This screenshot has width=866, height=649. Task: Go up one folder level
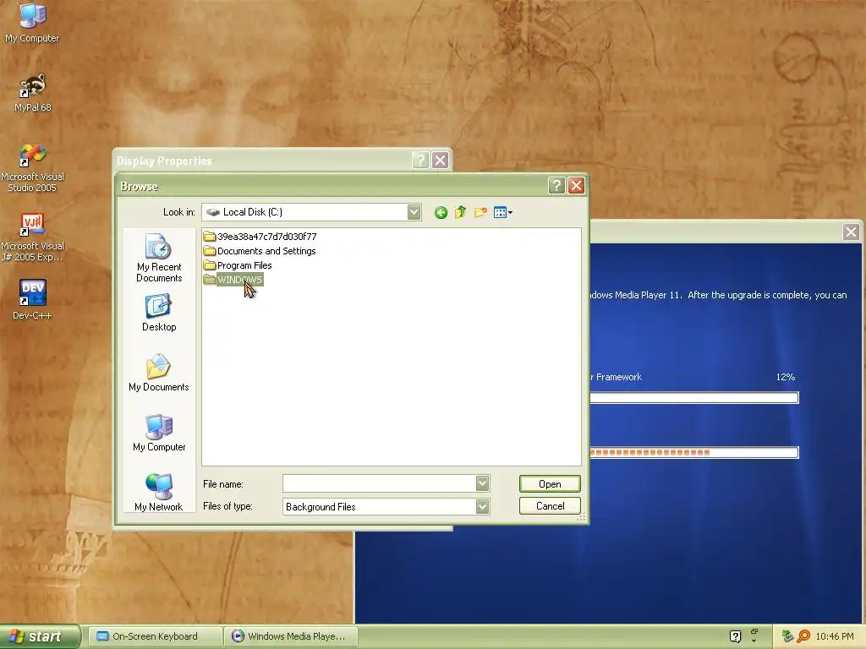pos(460,212)
